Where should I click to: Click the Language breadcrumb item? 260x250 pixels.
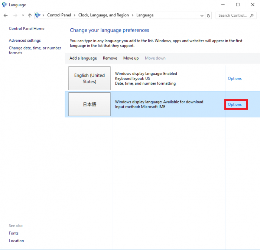[145, 15]
